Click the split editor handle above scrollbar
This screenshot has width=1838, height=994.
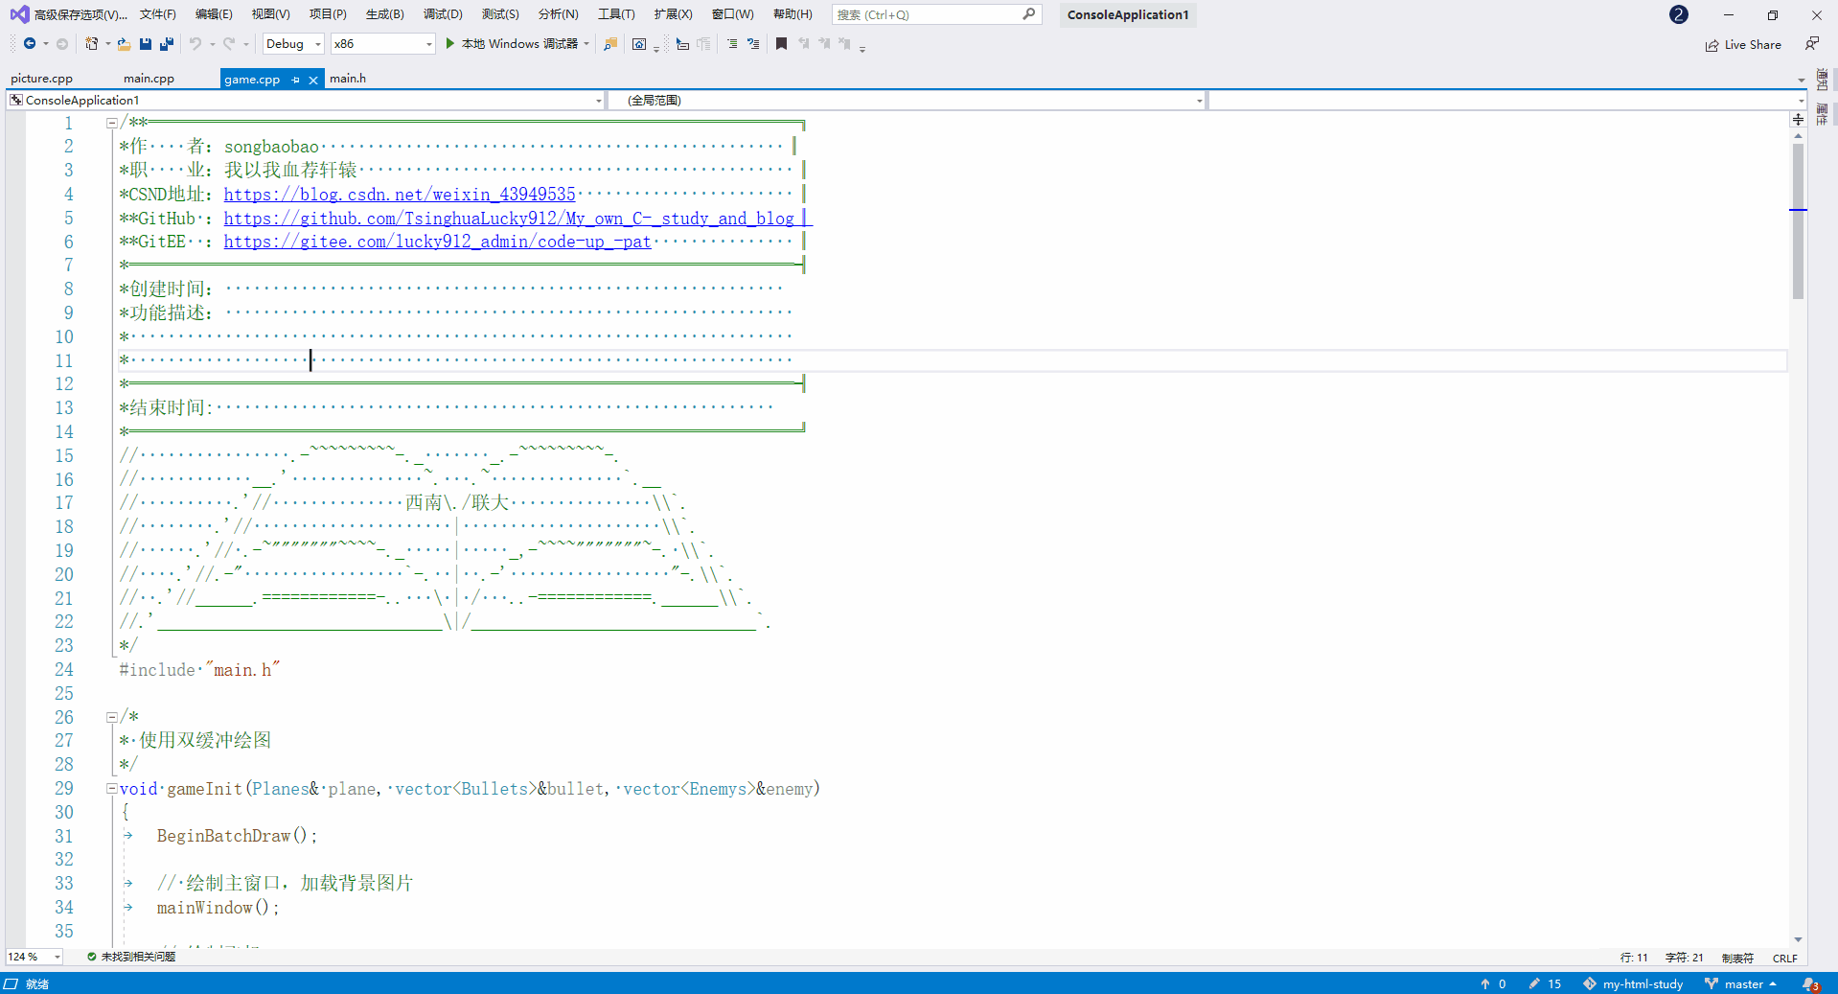(1798, 119)
